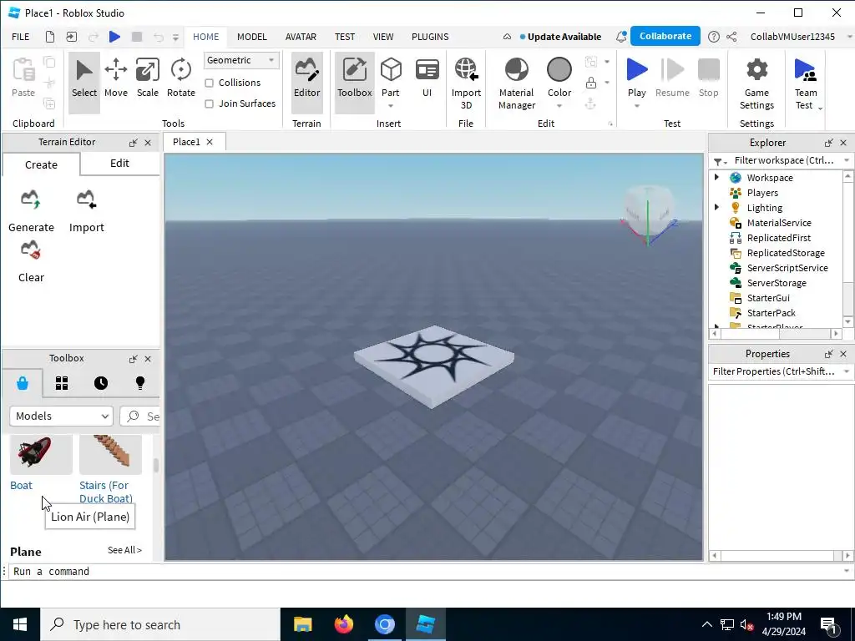The image size is (855, 641).
Task: Launch Team Test
Action: coord(806,83)
